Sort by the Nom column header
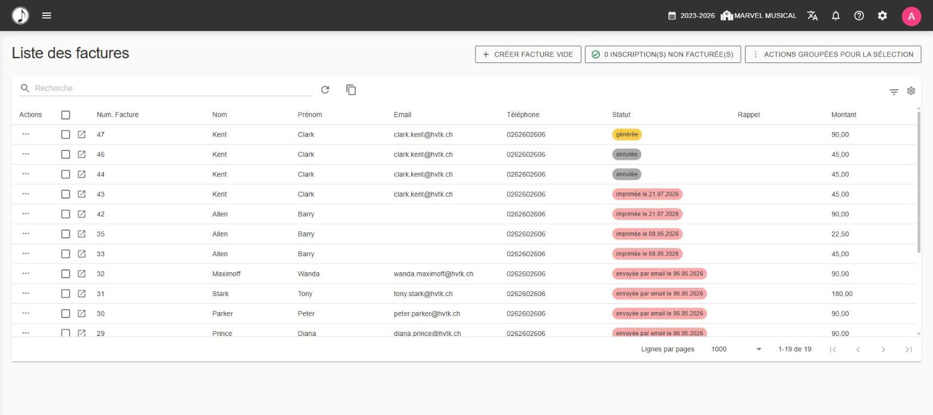 point(220,115)
